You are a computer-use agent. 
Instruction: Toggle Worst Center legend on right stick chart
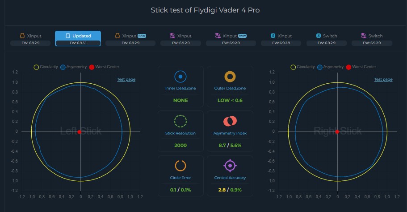tap(361, 67)
